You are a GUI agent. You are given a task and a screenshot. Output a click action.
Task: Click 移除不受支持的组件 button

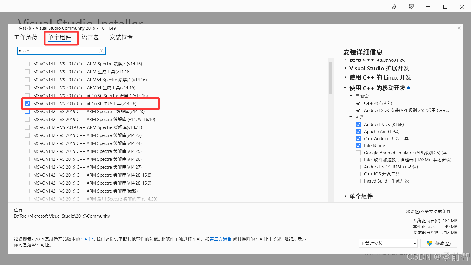(x=428, y=211)
